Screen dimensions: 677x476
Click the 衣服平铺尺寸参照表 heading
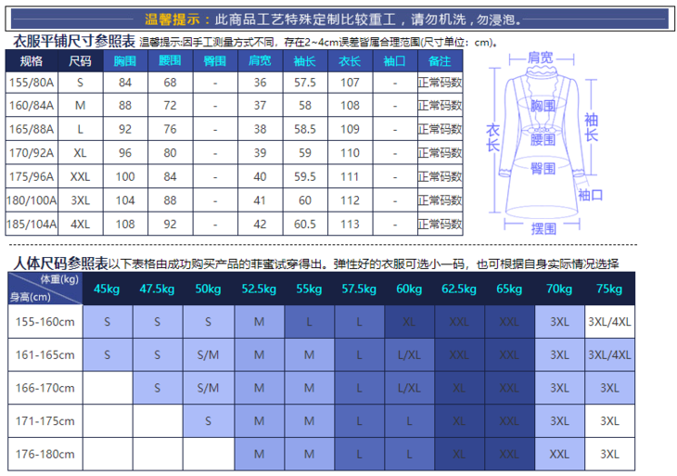(x=72, y=41)
